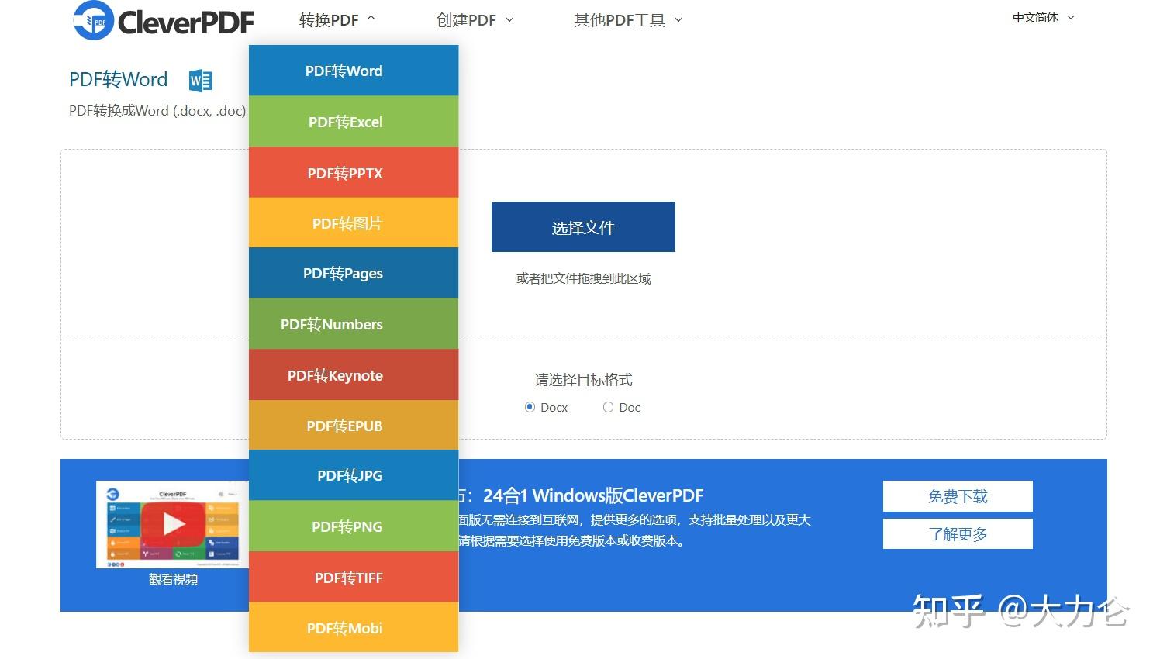Click the 或者把文件拖拽到此区域 text
This screenshot has width=1160, height=659.
point(584,278)
